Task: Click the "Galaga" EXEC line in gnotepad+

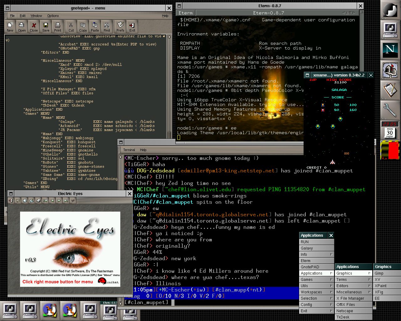Action: click(107, 122)
